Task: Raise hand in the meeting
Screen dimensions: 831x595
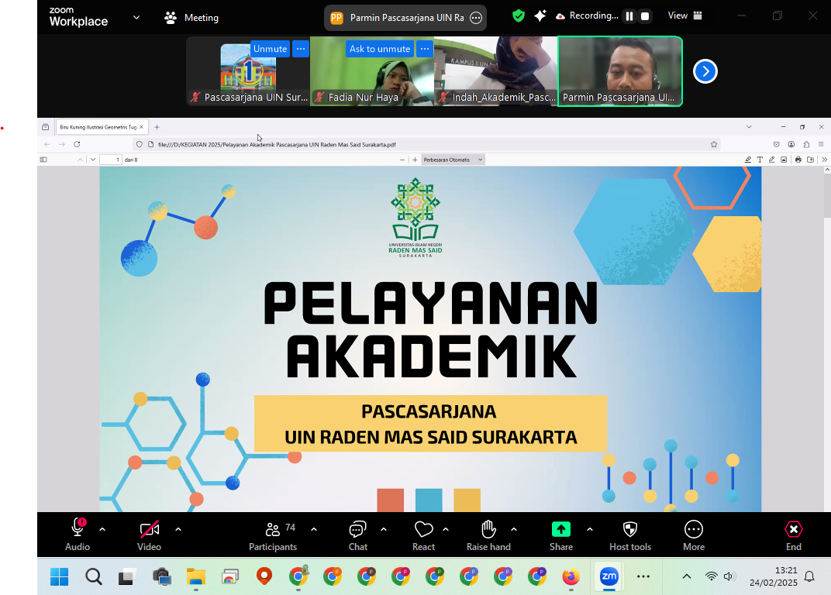Action: click(488, 534)
